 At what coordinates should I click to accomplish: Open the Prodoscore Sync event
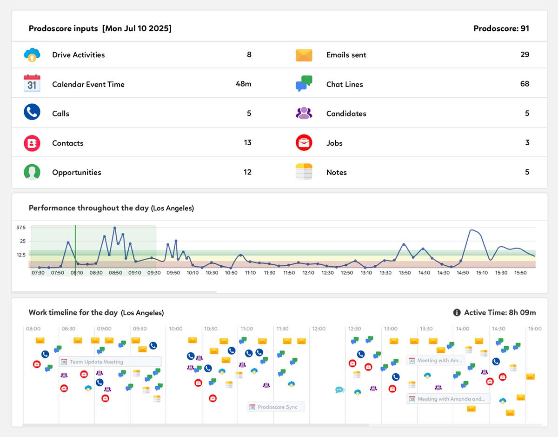[x=275, y=406]
